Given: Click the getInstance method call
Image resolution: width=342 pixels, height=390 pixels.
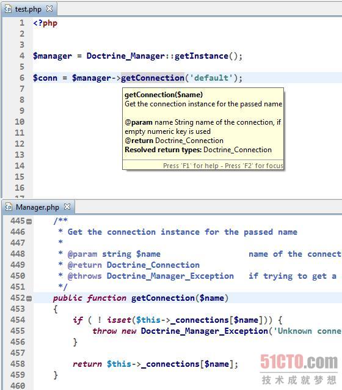Looking at the screenshot, I should click(202, 56).
